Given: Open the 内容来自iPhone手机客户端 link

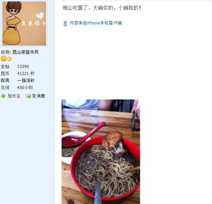Looking at the screenshot, I should click(96, 23).
